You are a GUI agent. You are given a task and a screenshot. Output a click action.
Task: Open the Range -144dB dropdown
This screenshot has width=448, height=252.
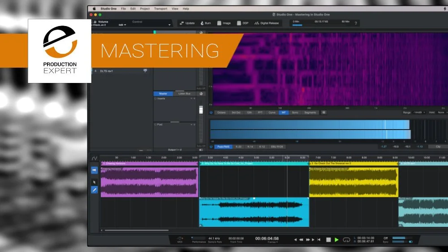click(418, 113)
